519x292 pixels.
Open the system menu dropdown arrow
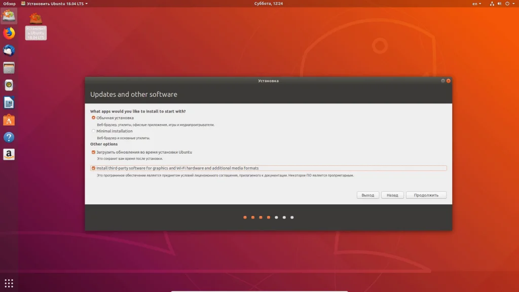click(514, 4)
